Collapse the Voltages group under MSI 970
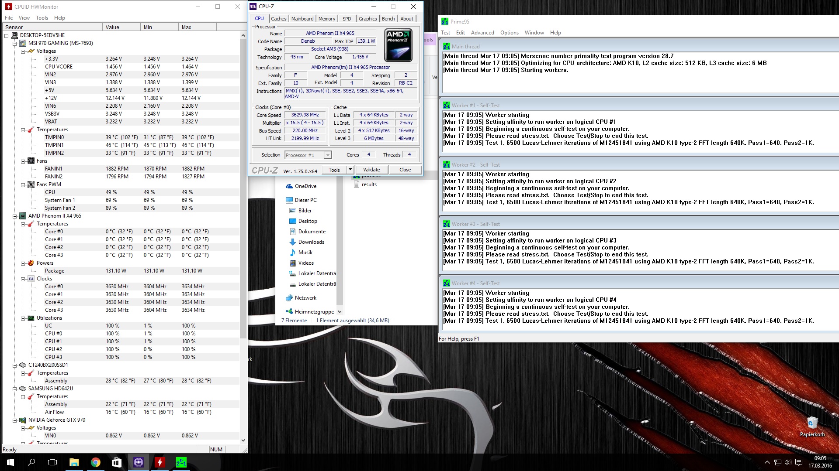 tap(23, 51)
